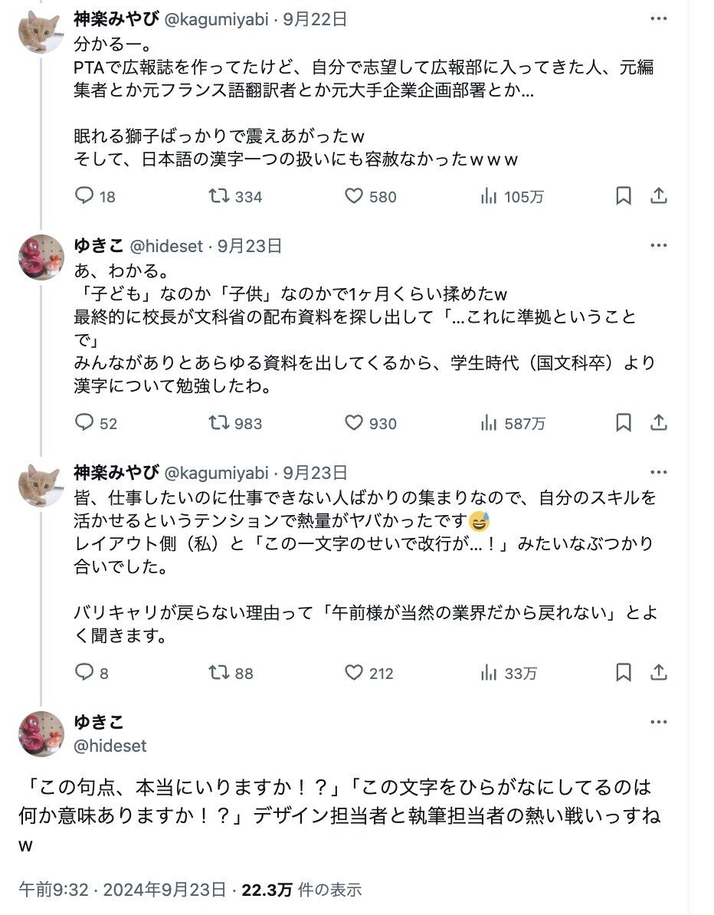
Task: Expand the options on the final @hideset tweet
Action: [659, 722]
